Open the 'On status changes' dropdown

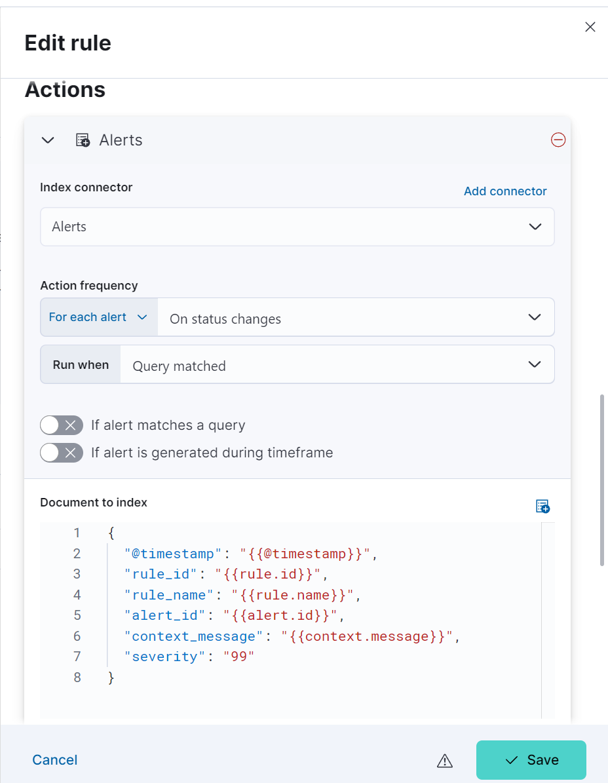click(x=355, y=318)
